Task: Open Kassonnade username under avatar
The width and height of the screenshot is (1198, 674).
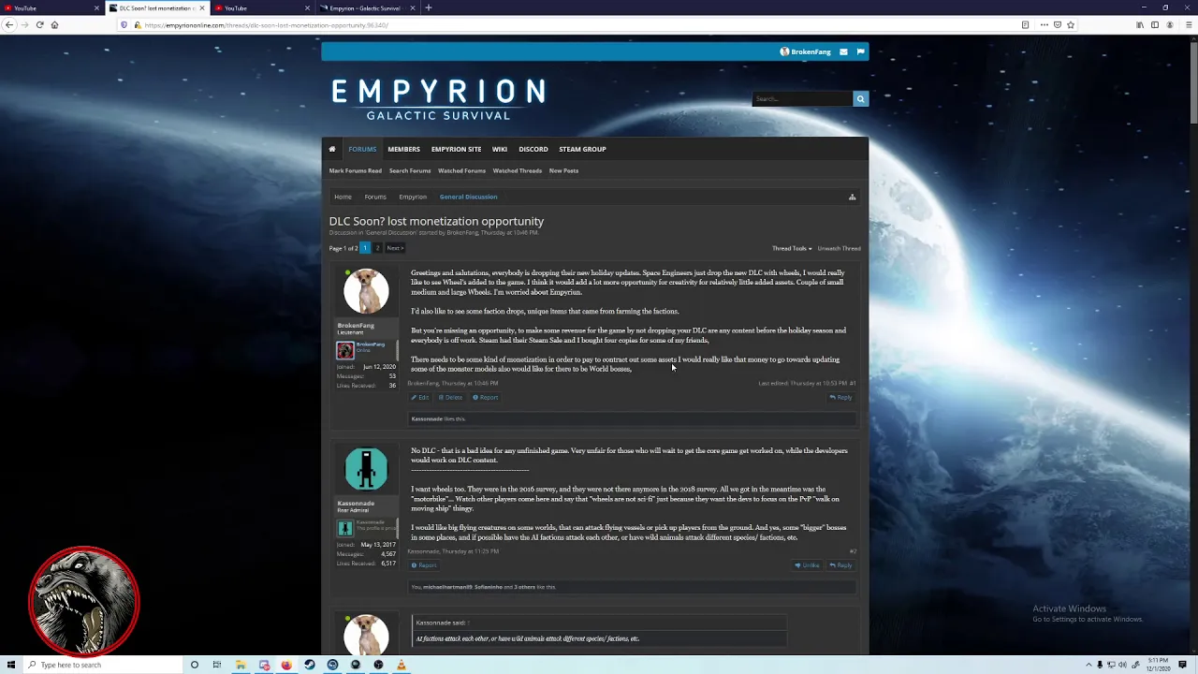Action: [x=356, y=504]
